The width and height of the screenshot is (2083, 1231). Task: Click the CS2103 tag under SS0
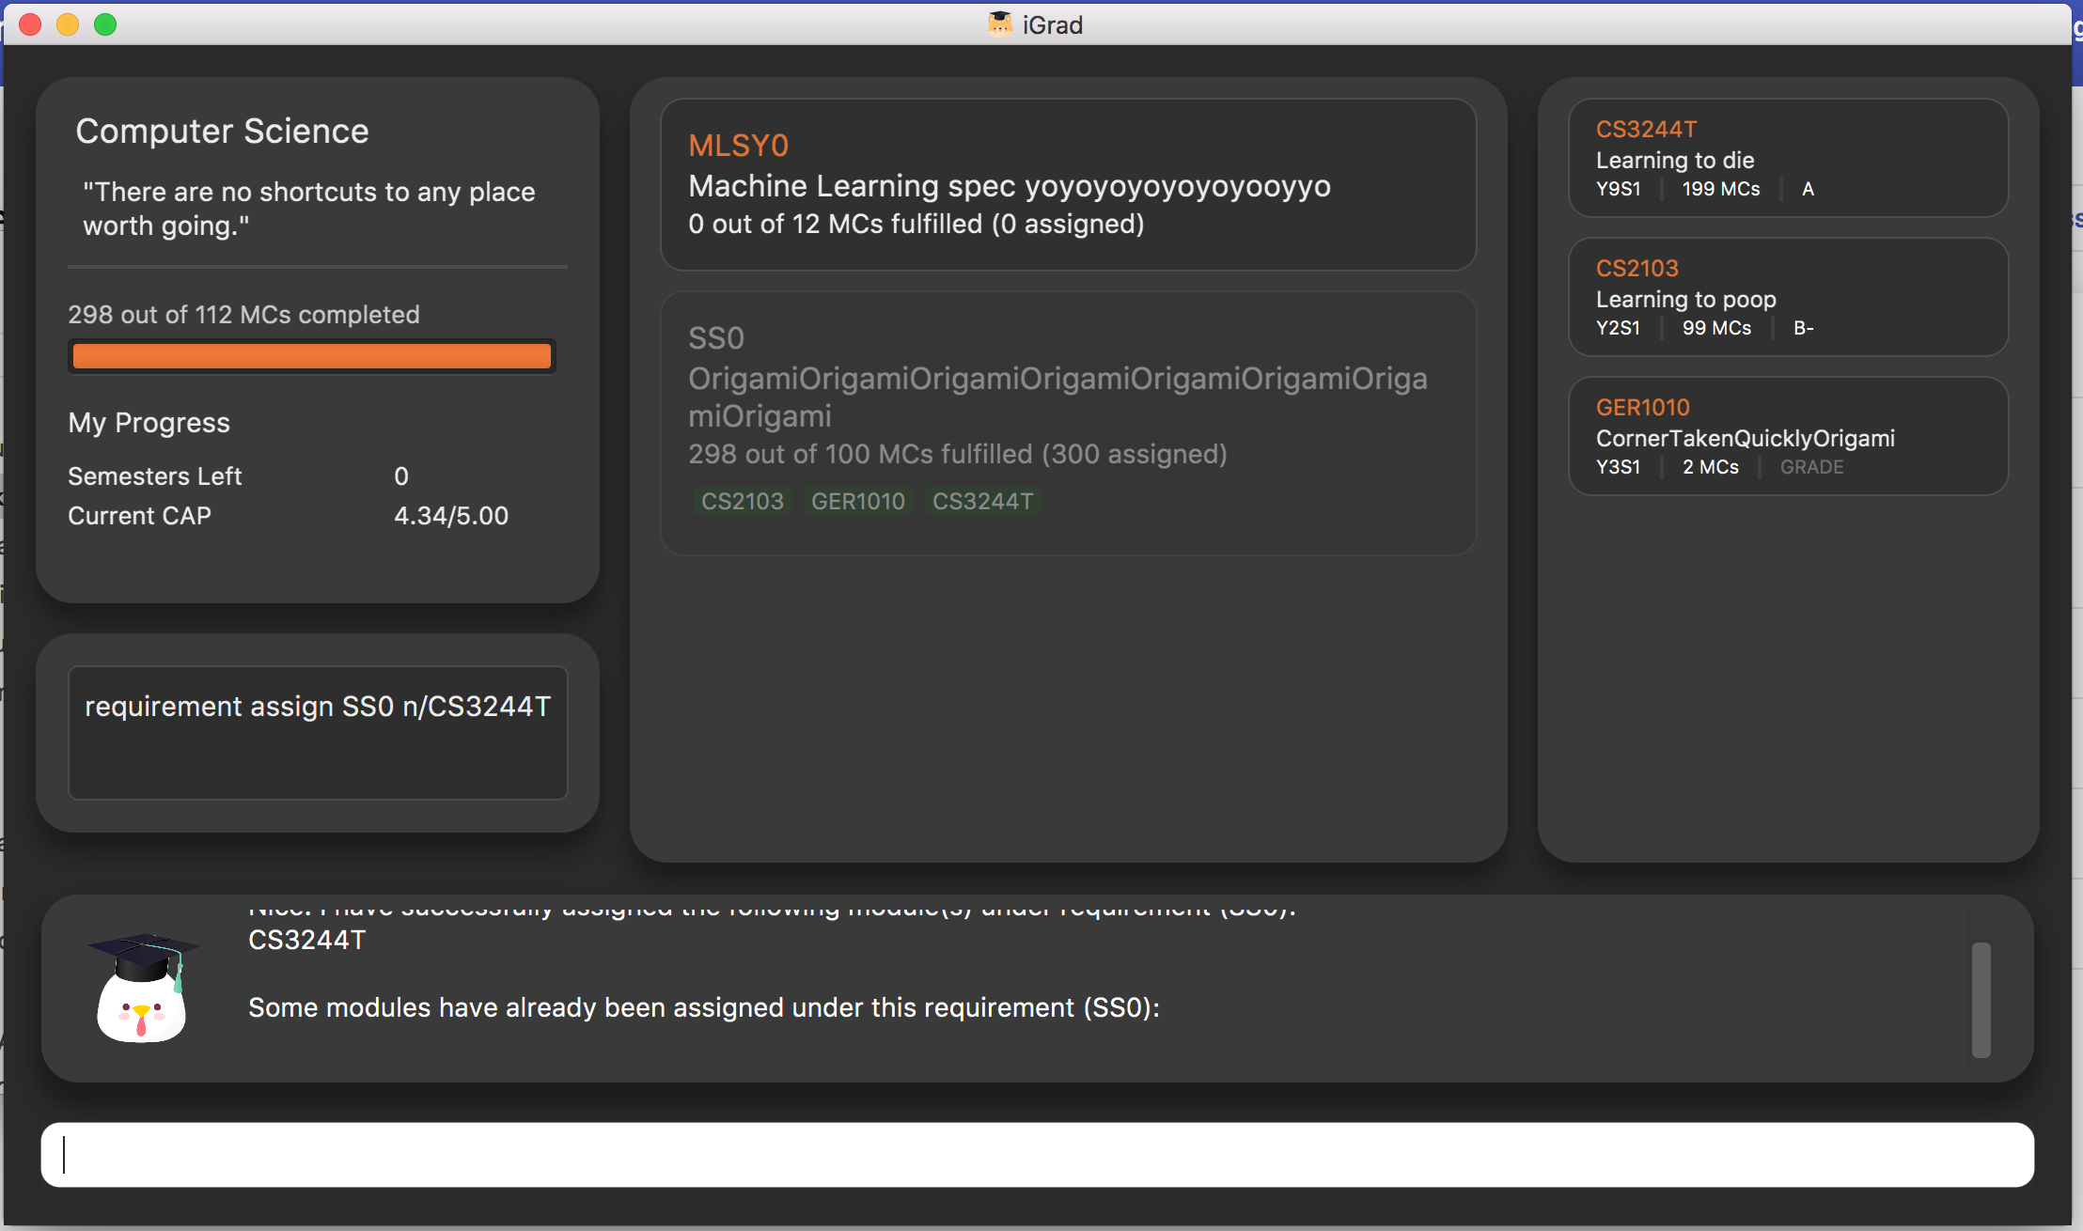pyautogui.click(x=742, y=501)
